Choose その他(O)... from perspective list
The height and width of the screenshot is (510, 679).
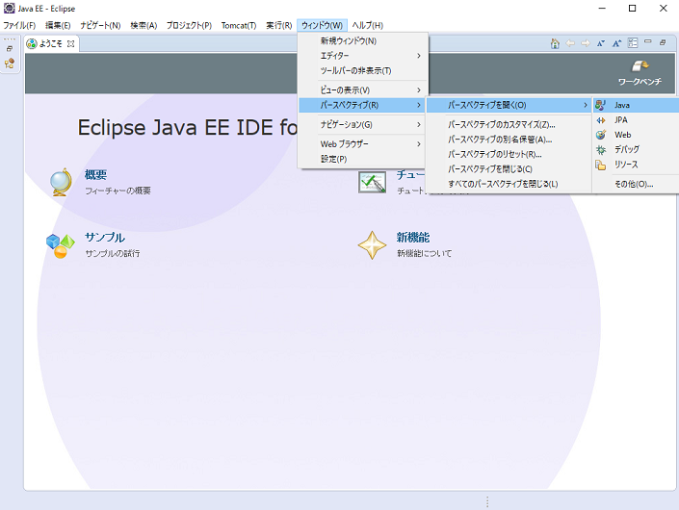point(636,184)
